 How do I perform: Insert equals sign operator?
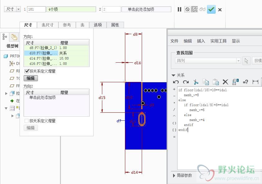click(x=174, y=137)
